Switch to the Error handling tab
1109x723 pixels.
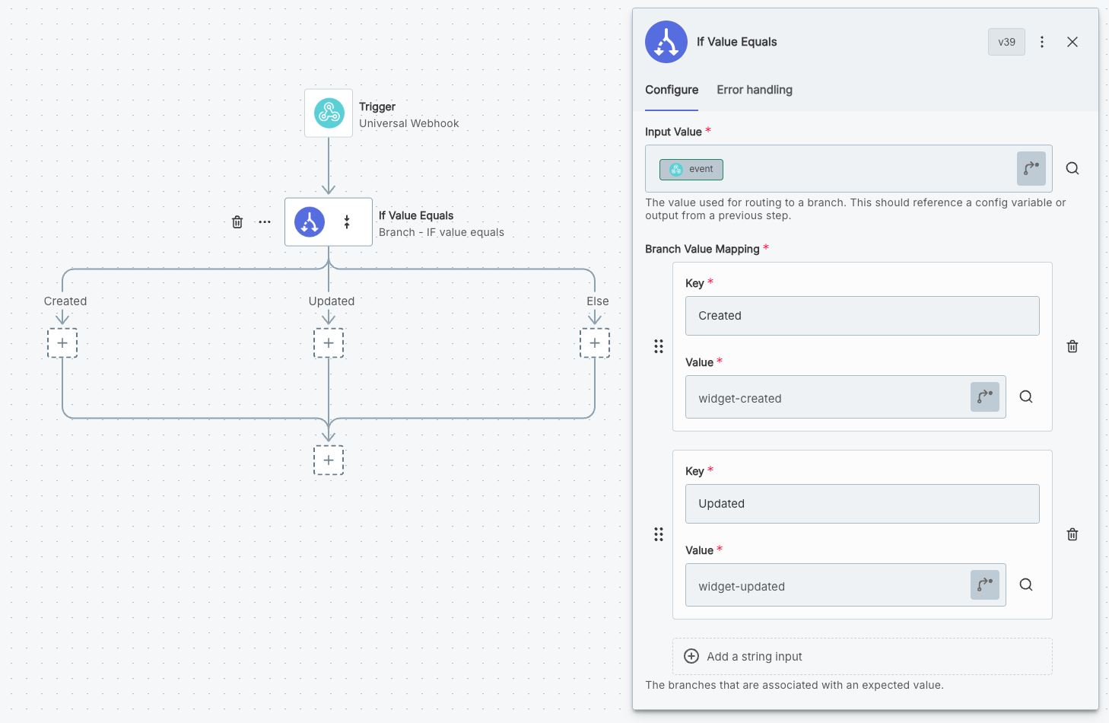click(x=754, y=90)
